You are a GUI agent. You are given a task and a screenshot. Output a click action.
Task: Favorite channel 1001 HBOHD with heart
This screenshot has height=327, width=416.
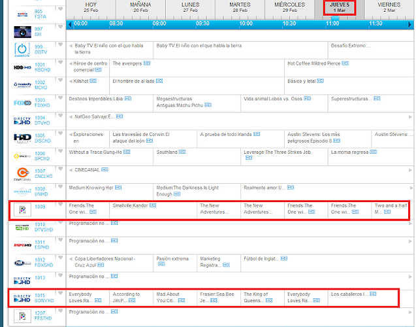60,64
